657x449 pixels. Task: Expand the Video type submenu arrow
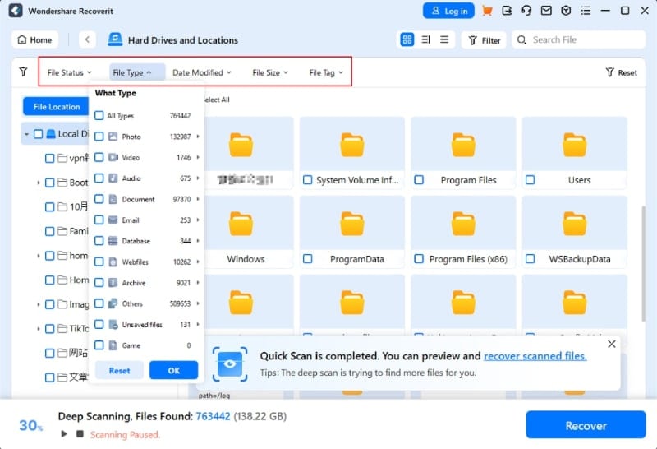(198, 157)
